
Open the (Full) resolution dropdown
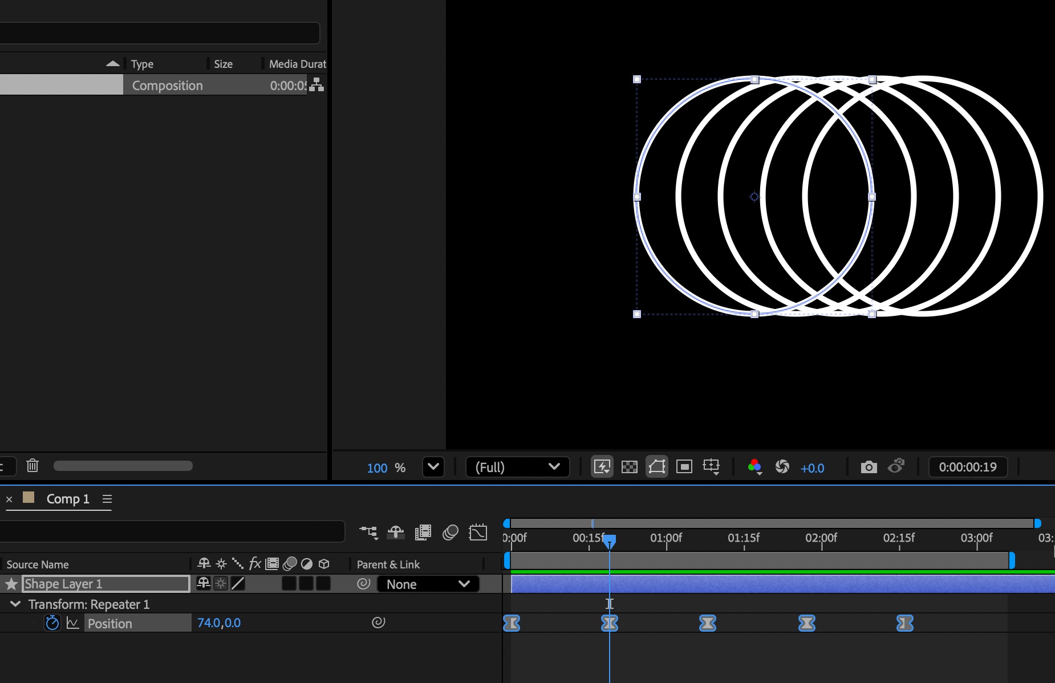coord(517,467)
